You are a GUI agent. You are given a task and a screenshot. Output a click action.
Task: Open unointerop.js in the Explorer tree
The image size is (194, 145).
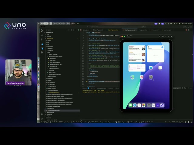pos(53,66)
